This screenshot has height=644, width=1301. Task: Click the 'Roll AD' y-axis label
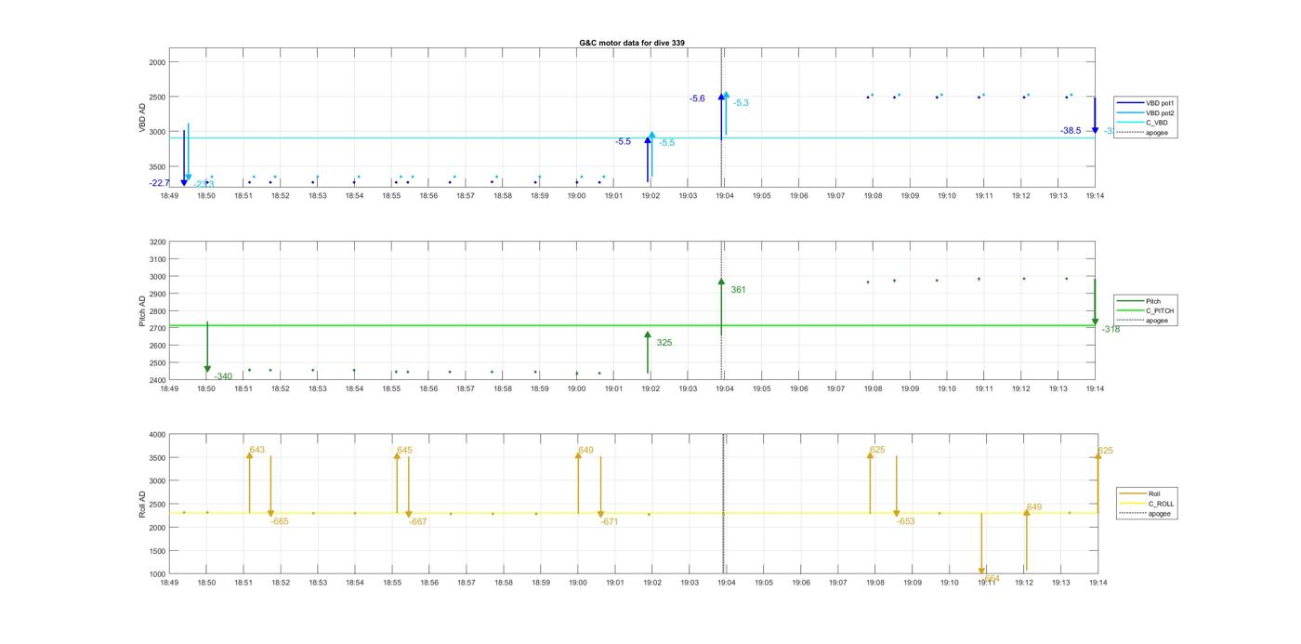click(142, 505)
